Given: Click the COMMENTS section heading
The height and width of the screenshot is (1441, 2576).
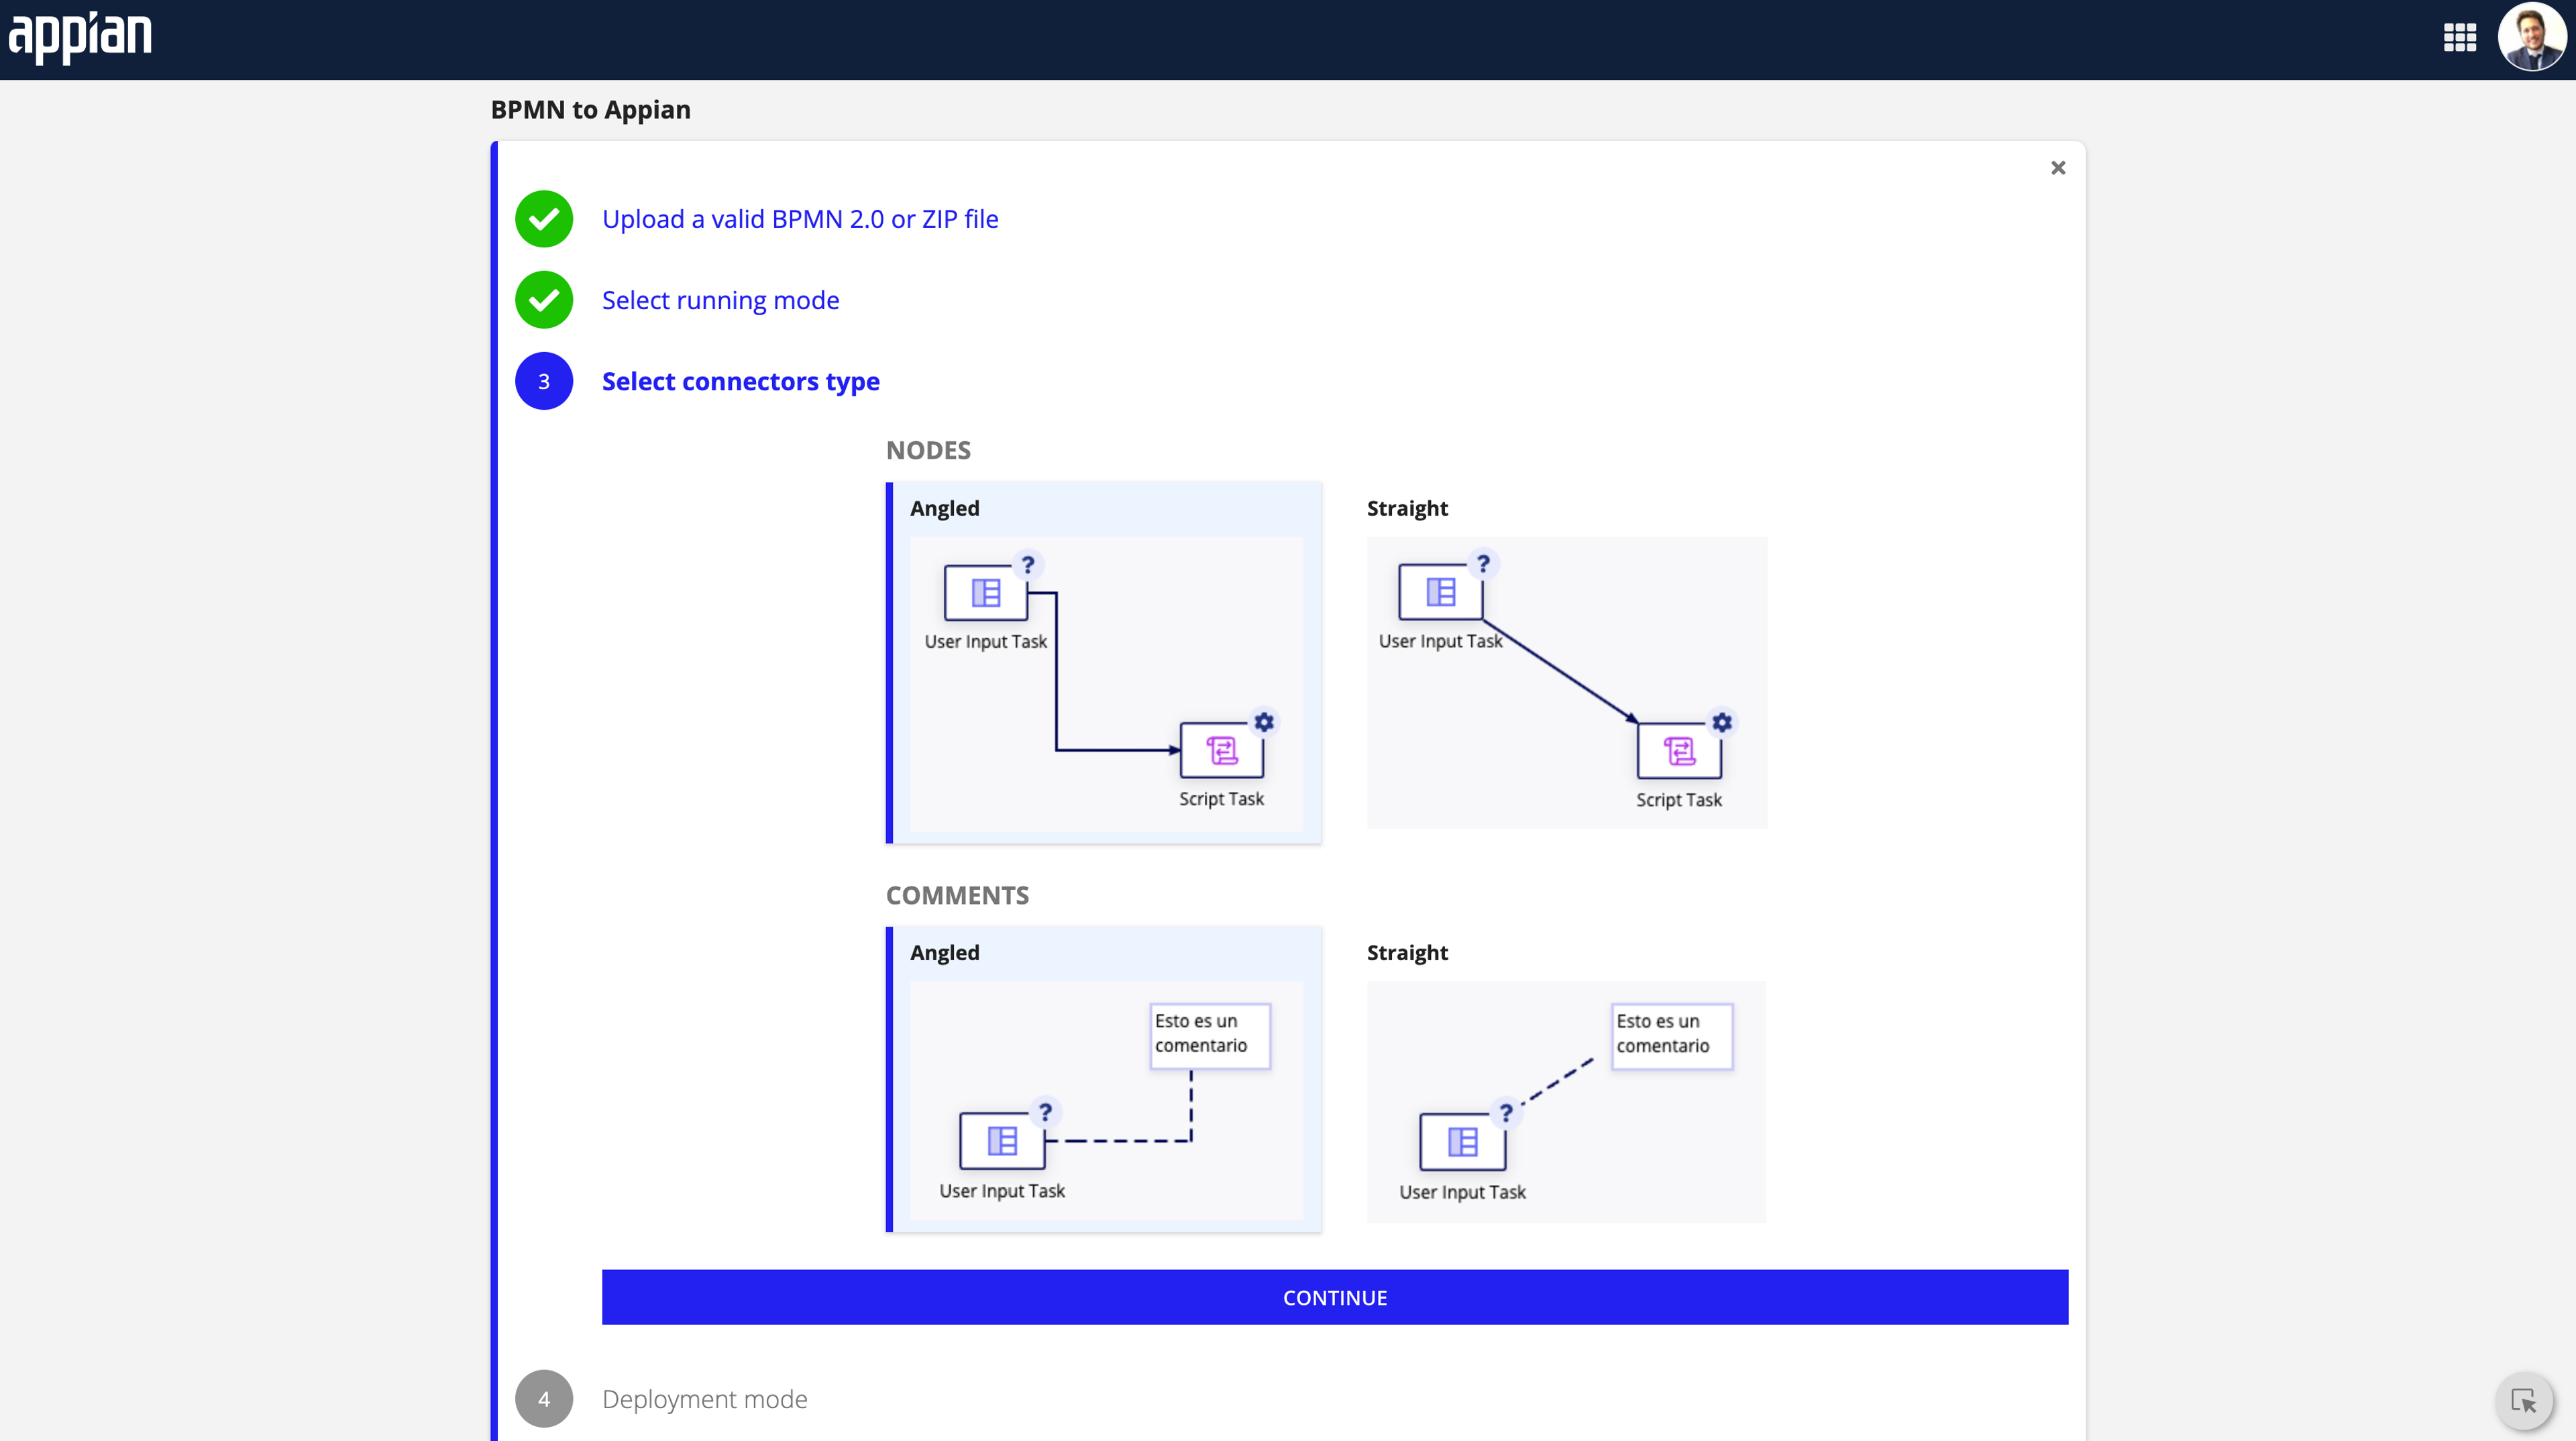Looking at the screenshot, I should click(x=957, y=895).
